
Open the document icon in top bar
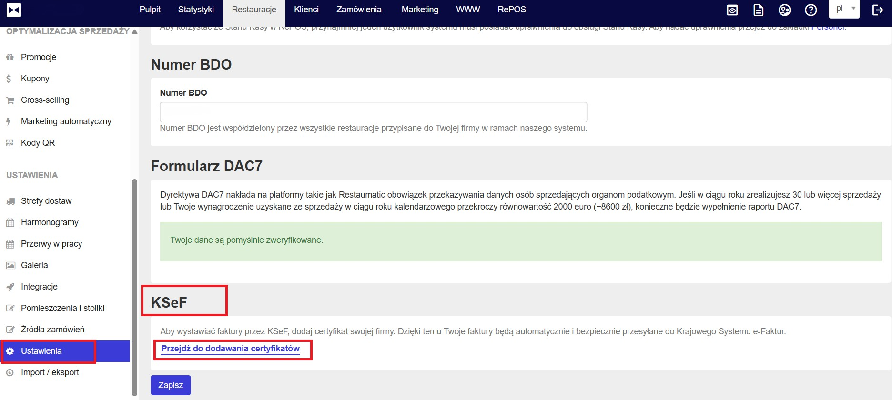758,10
